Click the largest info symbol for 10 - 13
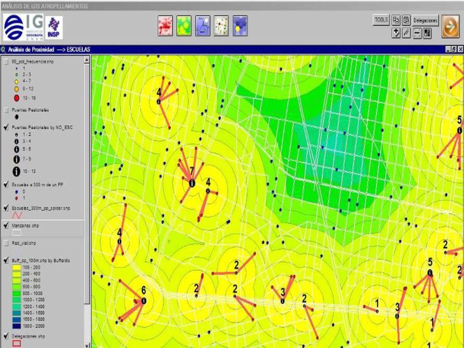Viewport: 464px width, 348px height. [x=16, y=171]
